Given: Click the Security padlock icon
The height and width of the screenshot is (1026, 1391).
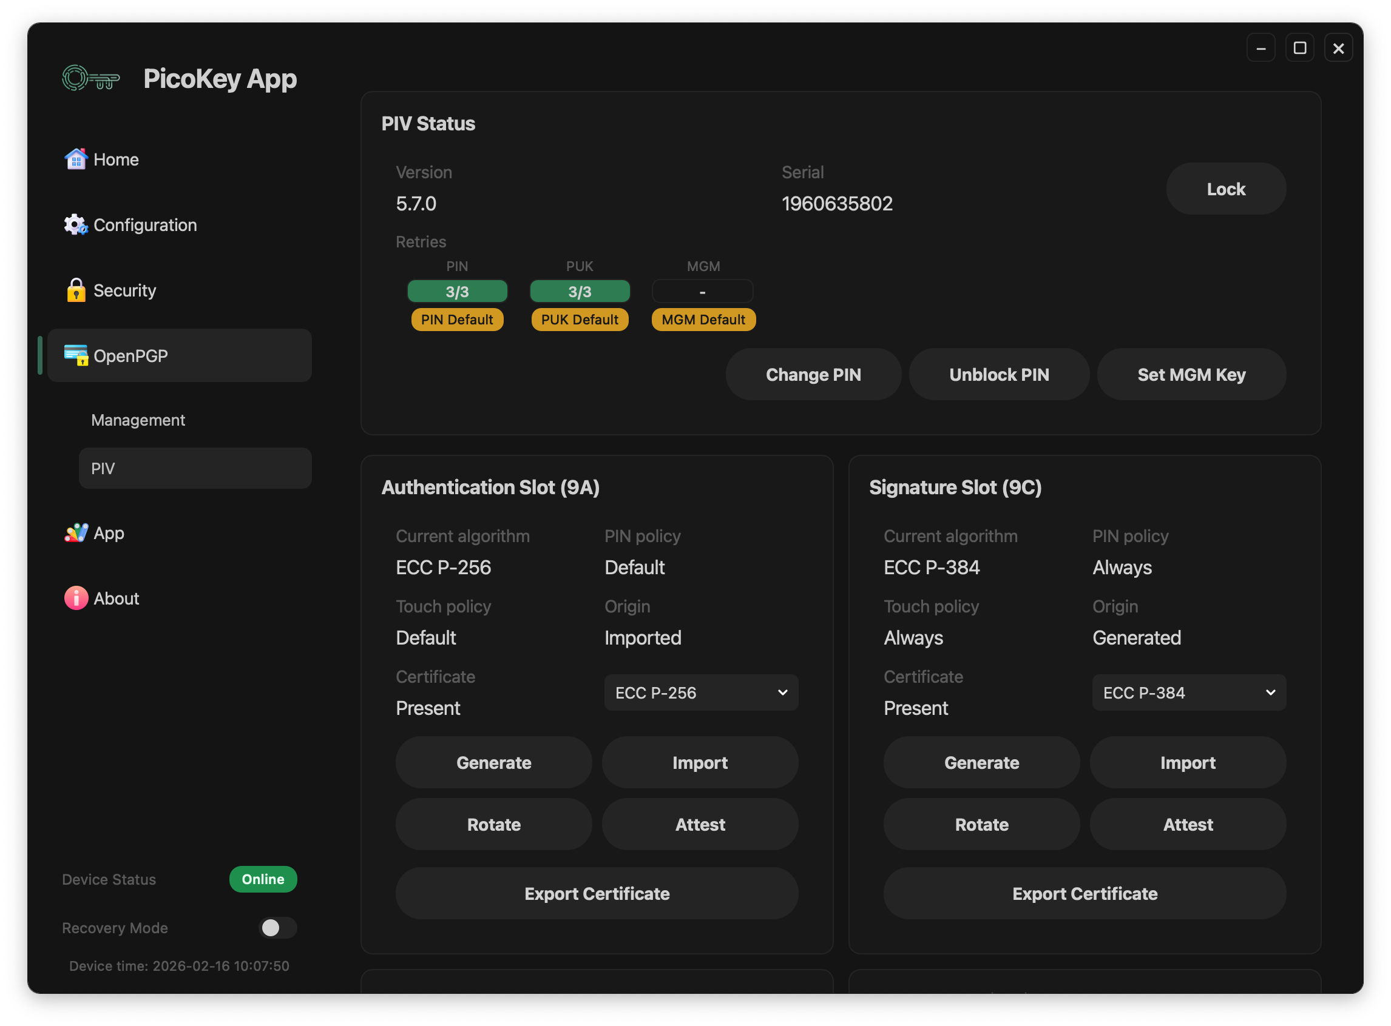Looking at the screenshot, I should [x=76, y=290].
